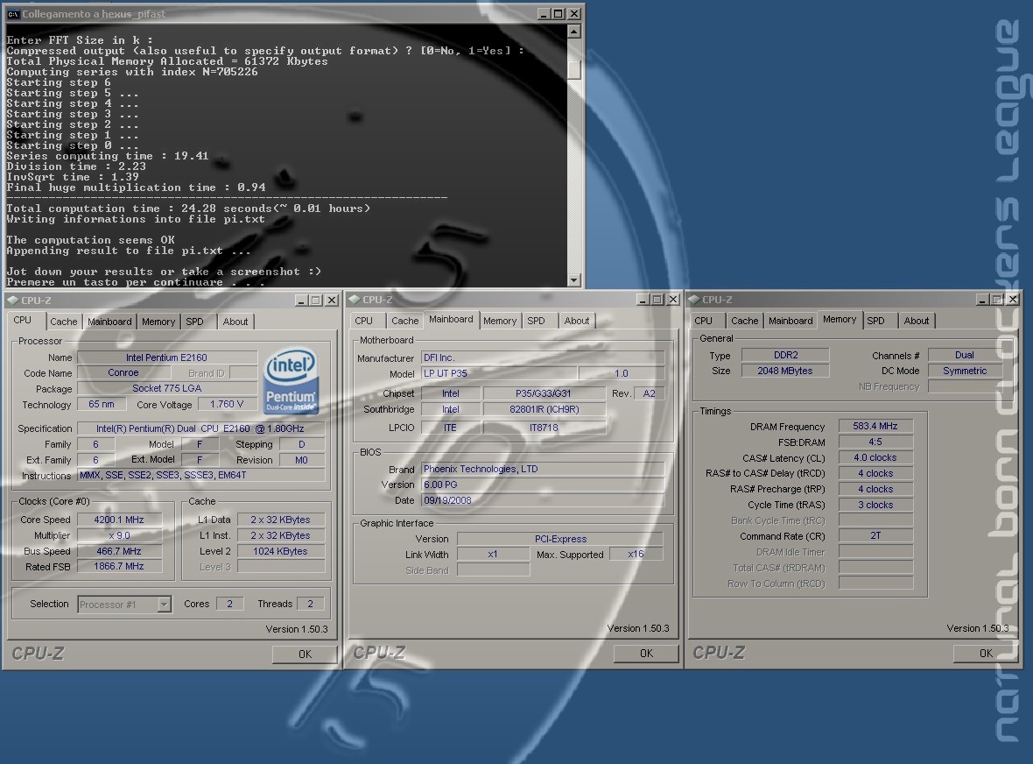Close the right CPU-Z window
The image size is (1033, 764).
[x=1013, y=300]
